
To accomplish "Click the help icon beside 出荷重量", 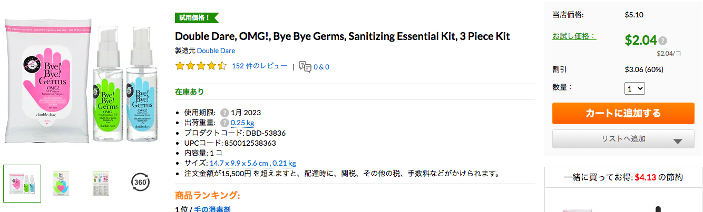I will click(224, 123).
